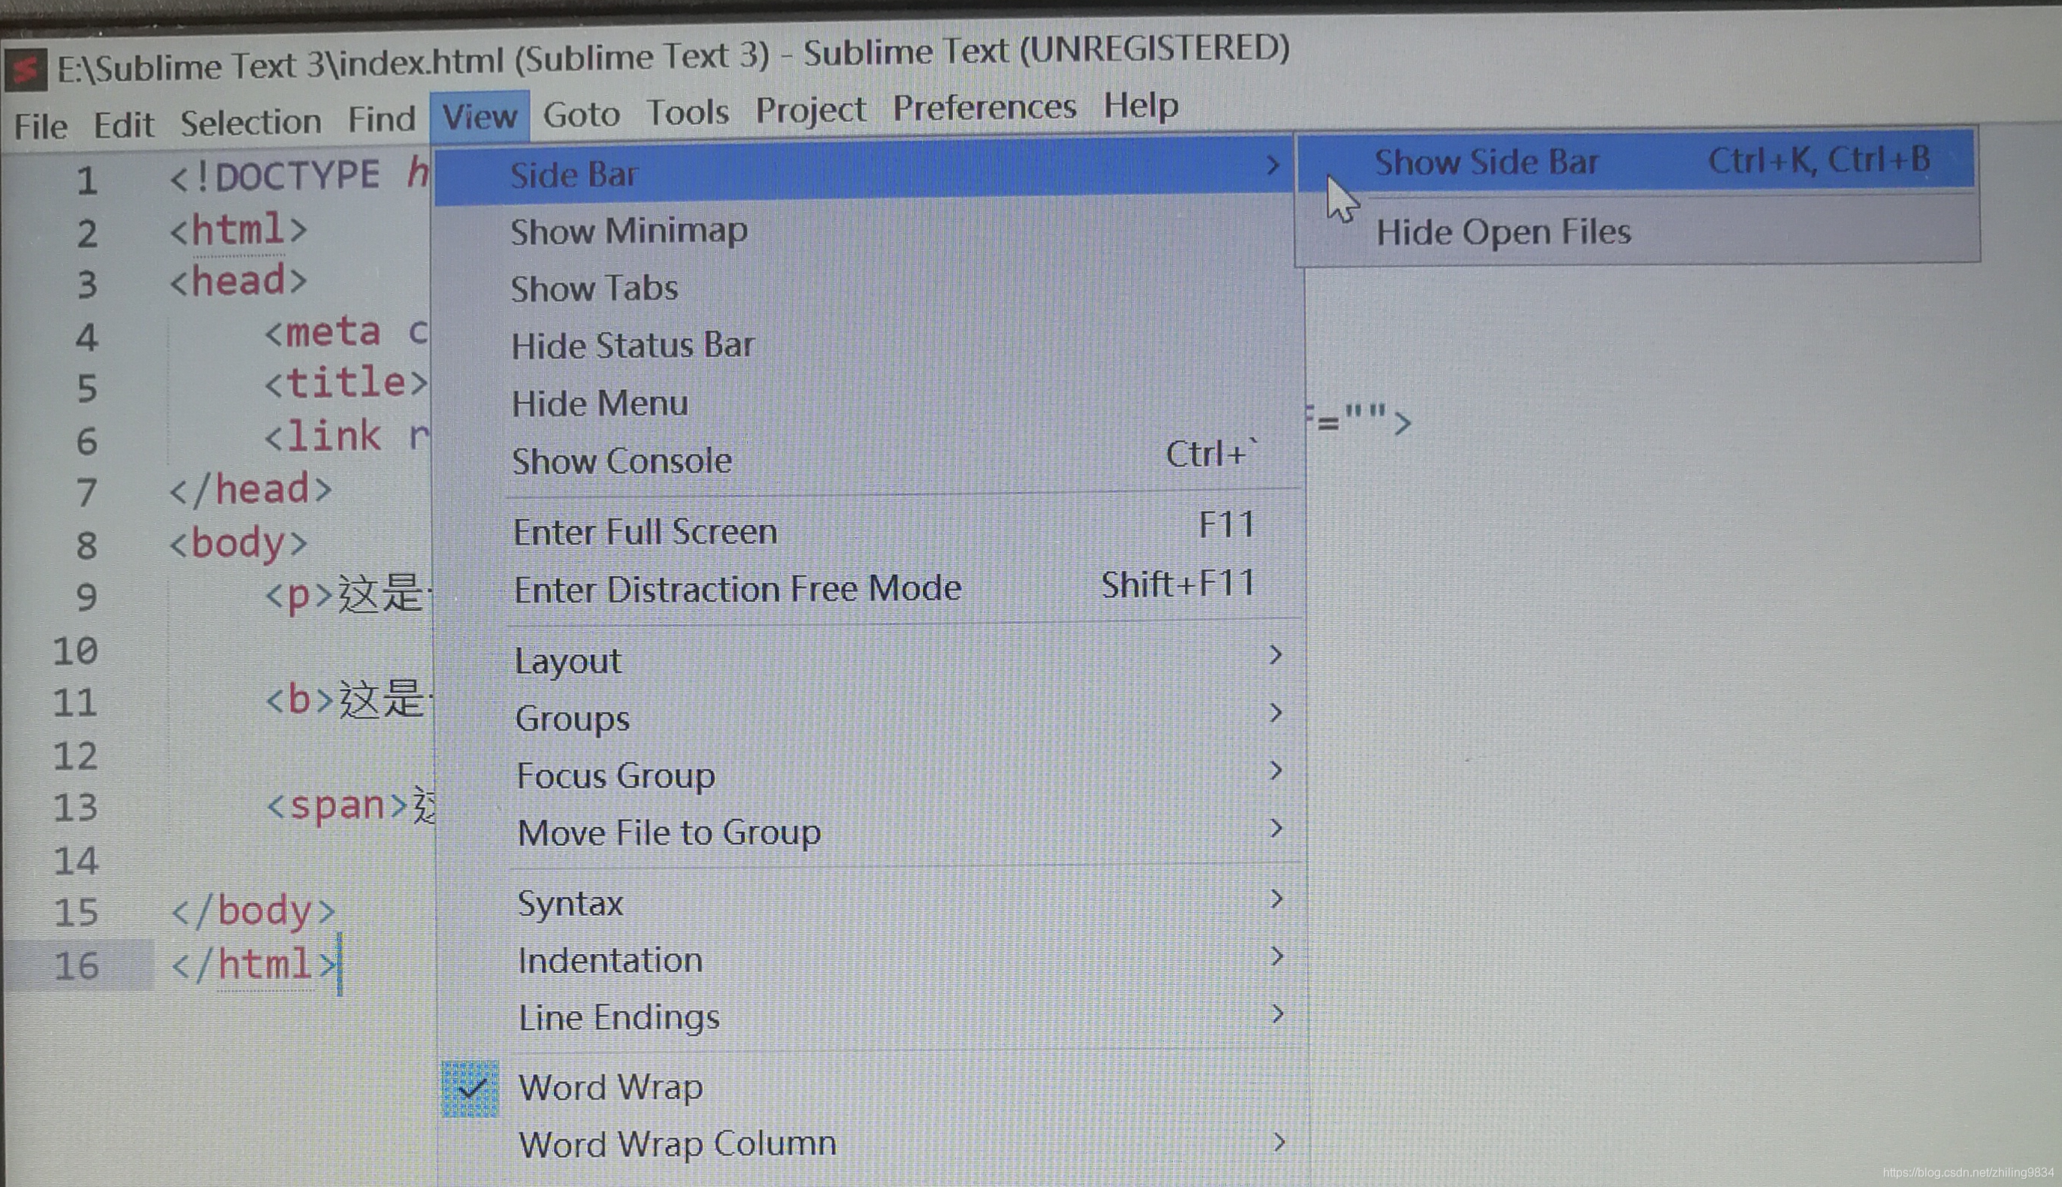Click line number 1 in gutter
Image resolution: width=2062 pixels, height=1187 pixels.
[87, 181]
